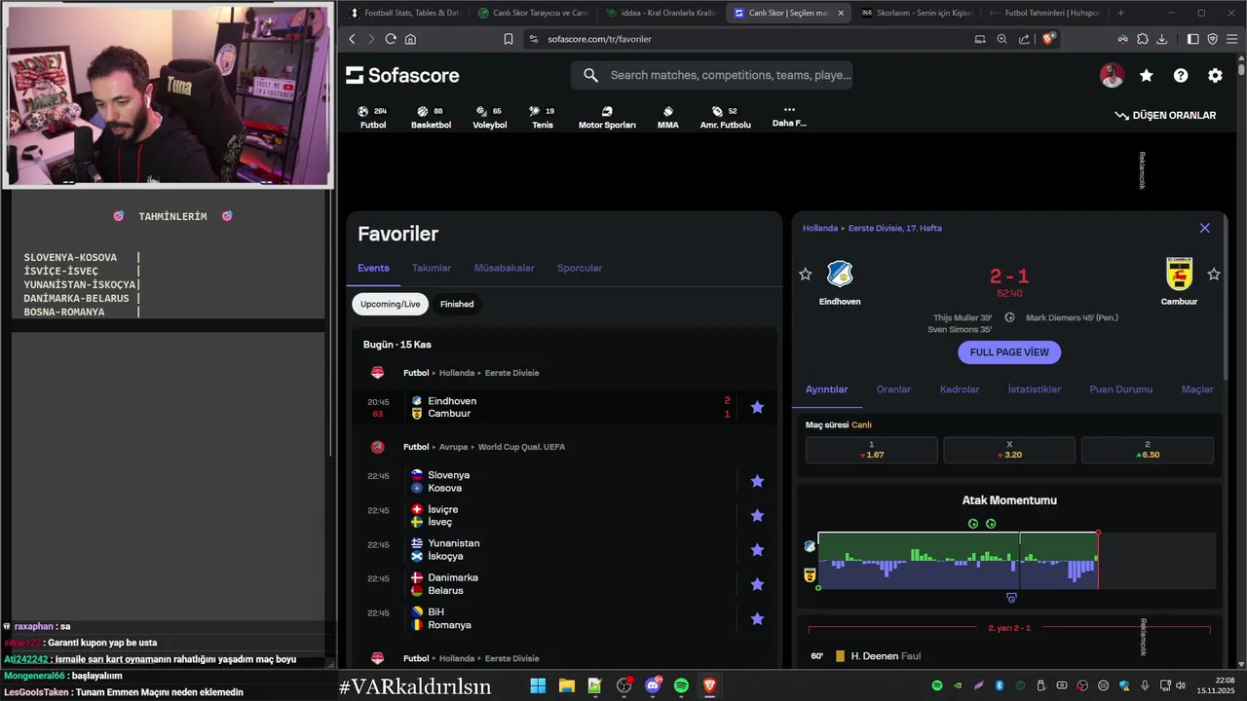Zoom icon in address bar
This screenshot has width=1247, height=701.
pyautogui.click(x=1001, y=39)
